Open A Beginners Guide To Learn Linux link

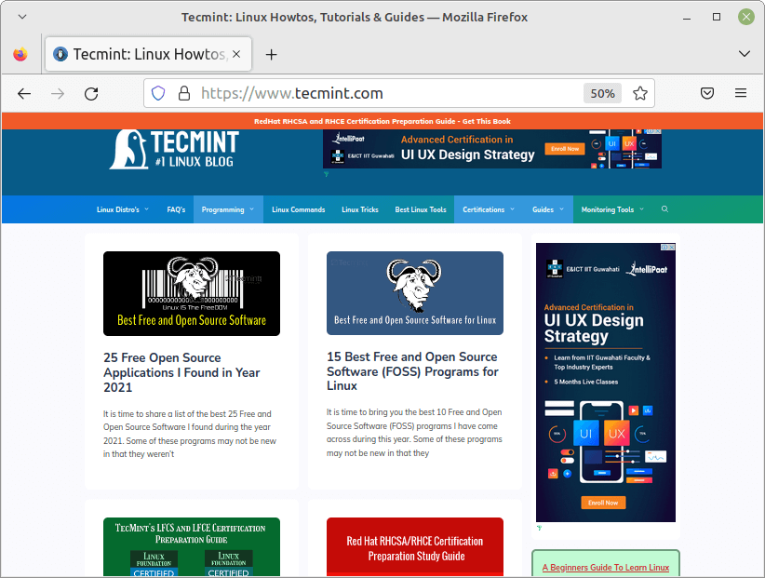[x=606, y=567]
